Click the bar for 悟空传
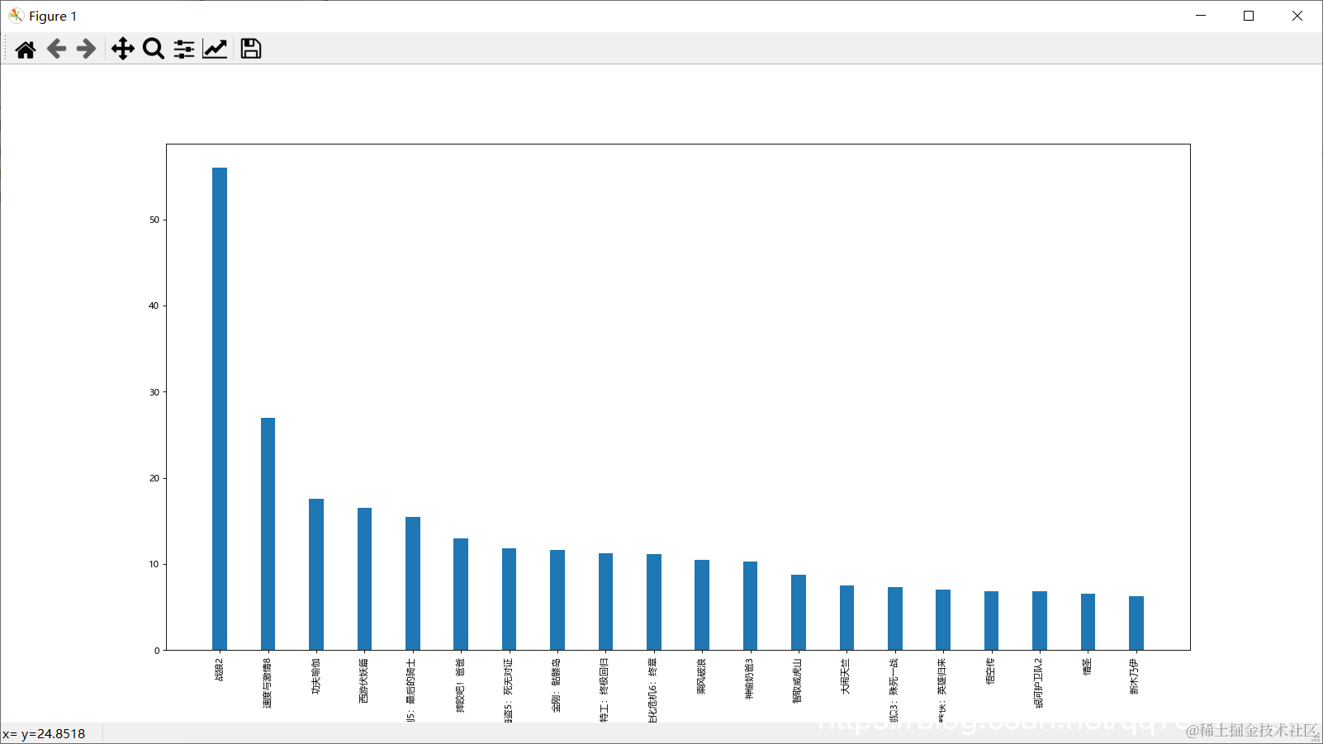 coord(991,621)
